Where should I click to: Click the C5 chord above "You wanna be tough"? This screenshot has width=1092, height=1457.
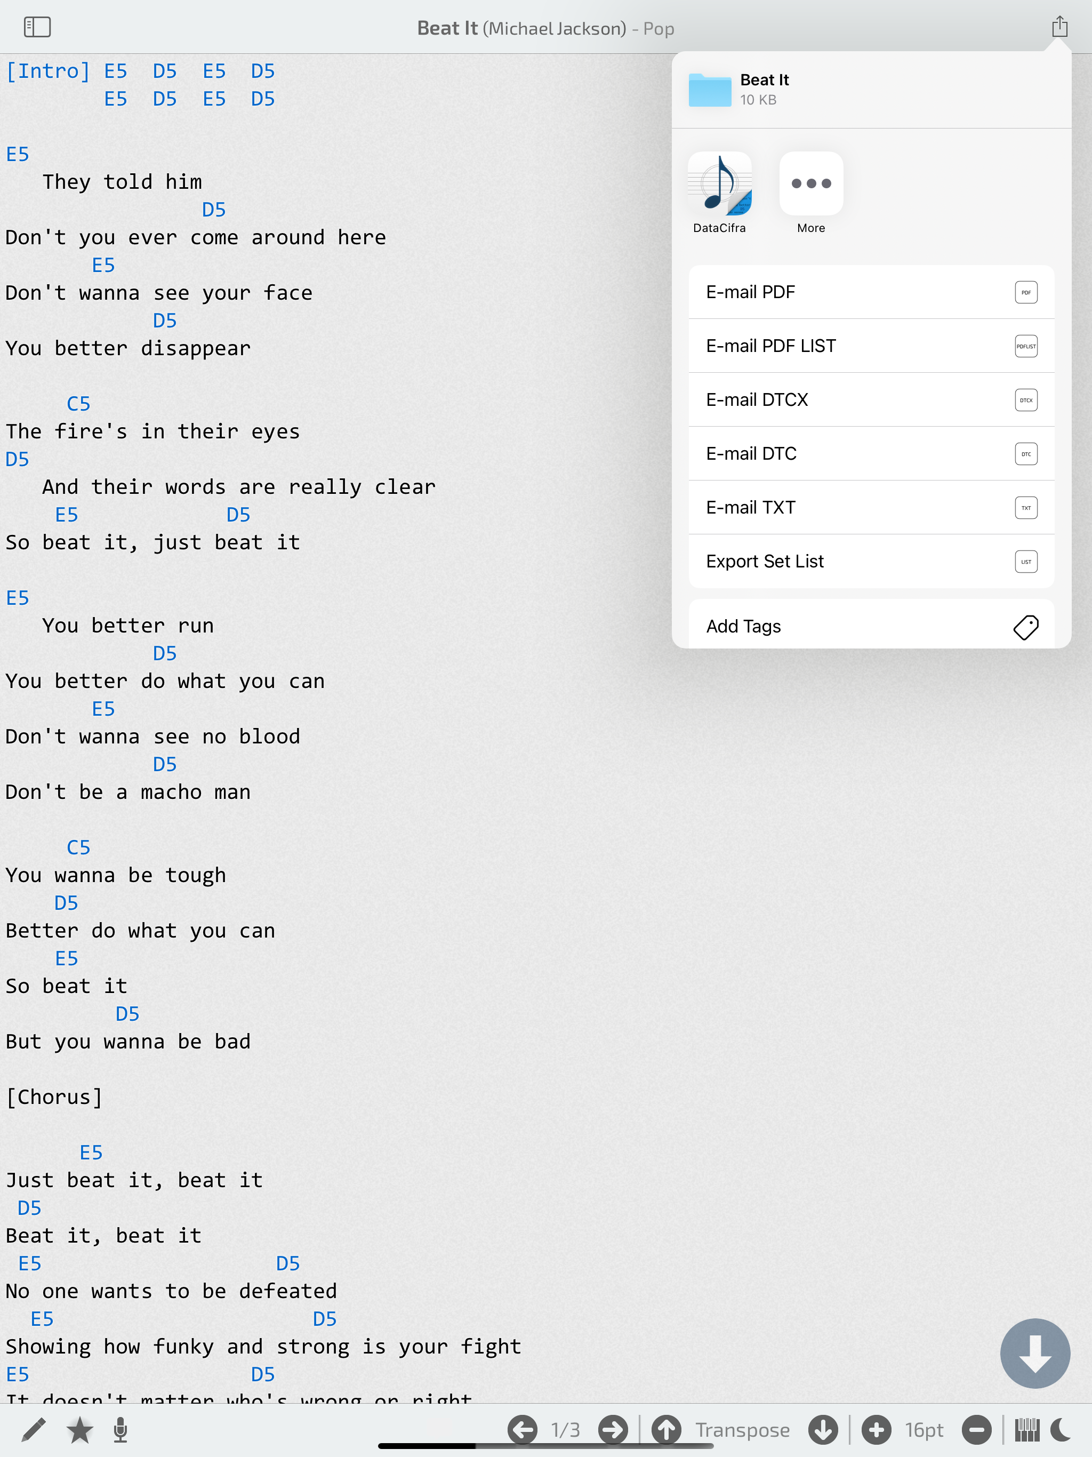[x=78, y=848]
